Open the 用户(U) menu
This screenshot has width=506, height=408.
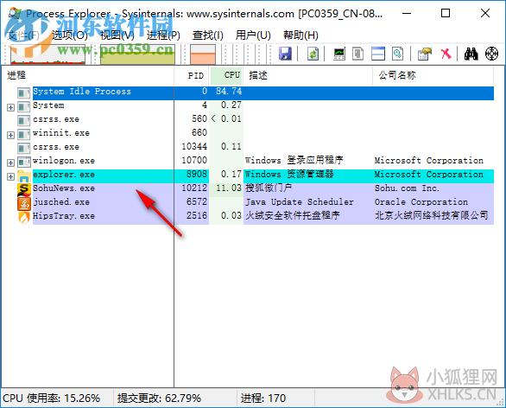tap(253, 35)
